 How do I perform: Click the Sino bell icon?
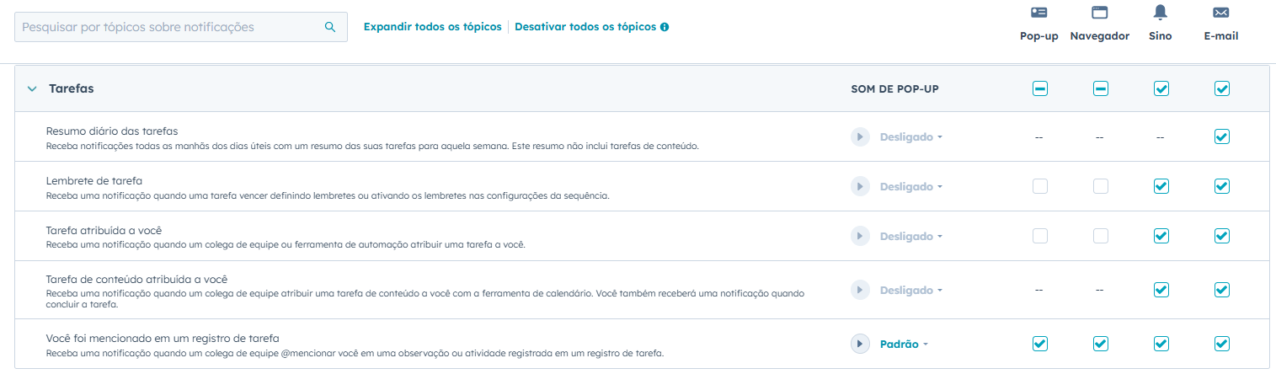[x=1161, y=13]
